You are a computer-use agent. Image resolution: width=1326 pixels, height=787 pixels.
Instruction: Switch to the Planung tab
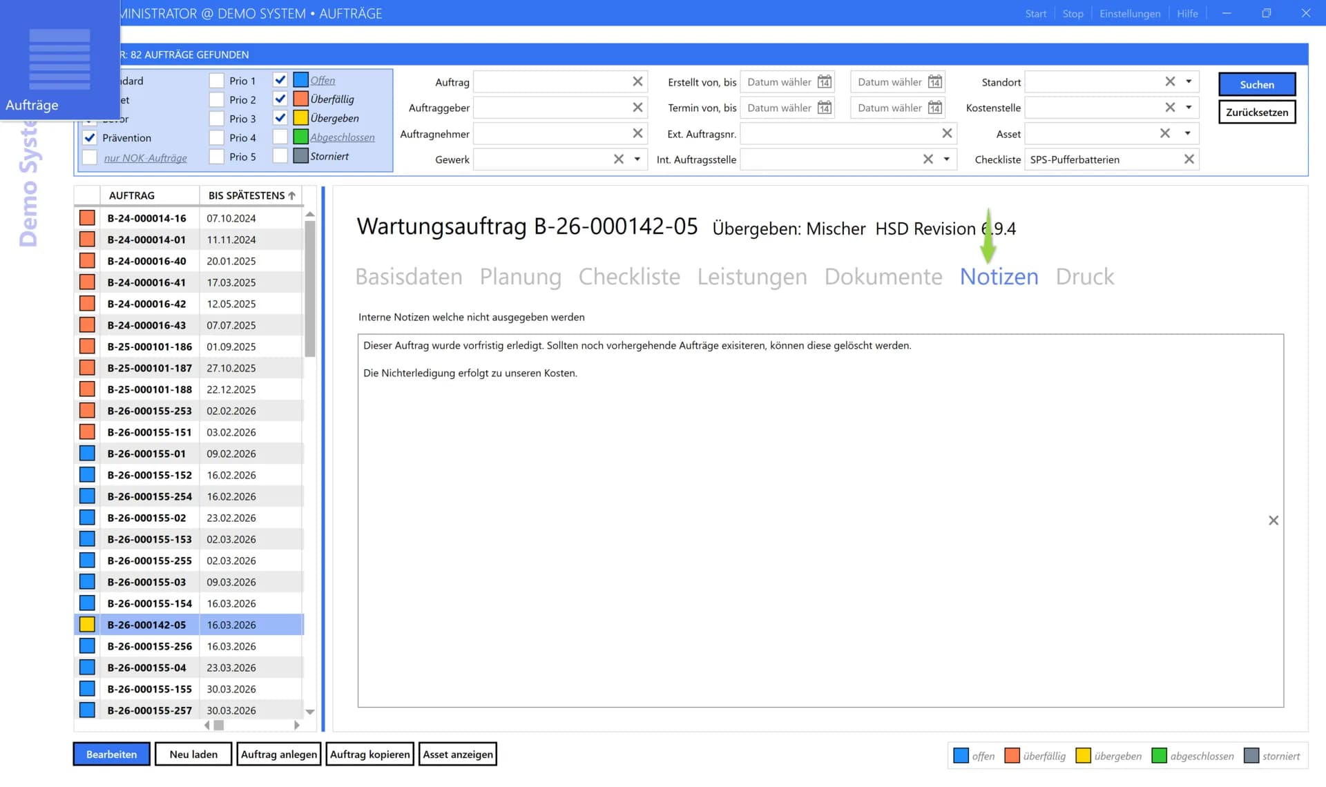[521, 276]
